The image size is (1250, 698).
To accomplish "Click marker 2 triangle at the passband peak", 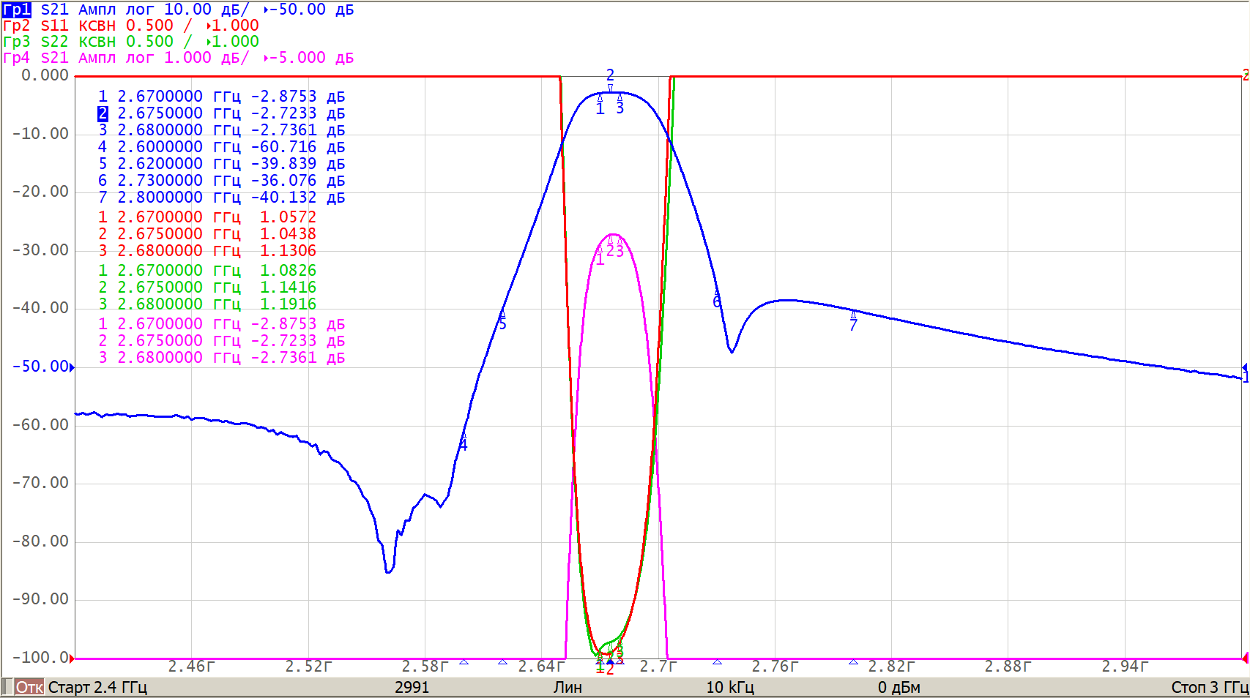I will click(x=610, y=87).
